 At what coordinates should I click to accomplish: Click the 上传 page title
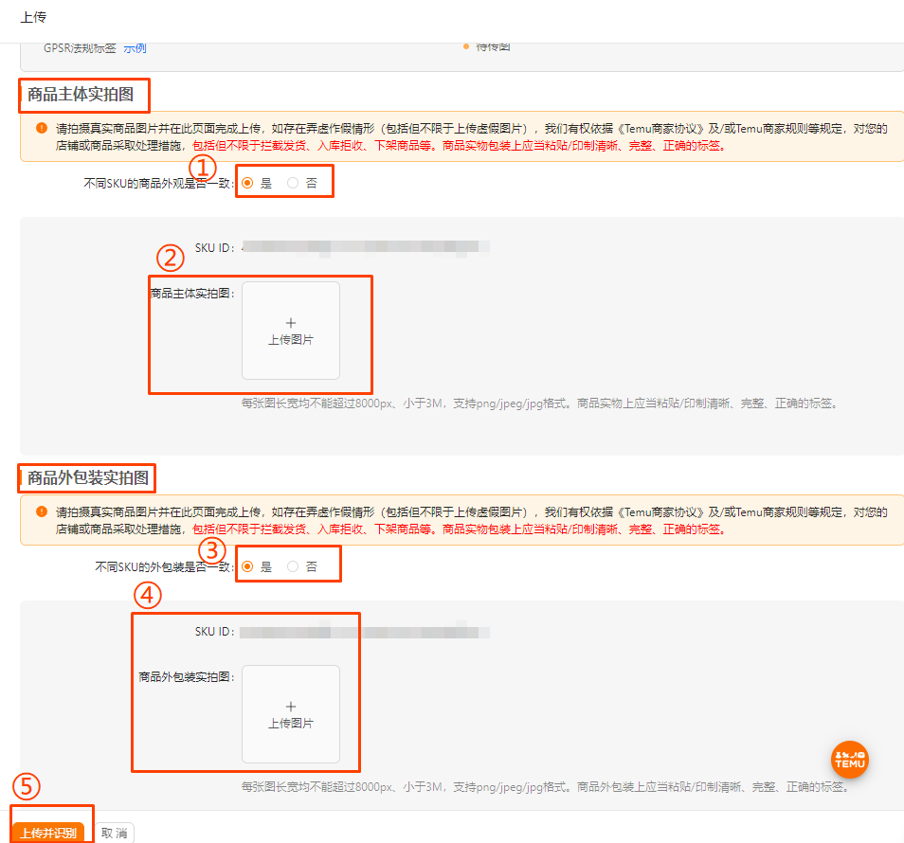tap(33, 16)
